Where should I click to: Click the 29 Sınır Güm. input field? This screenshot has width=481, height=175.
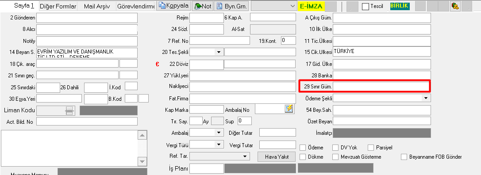(381, 87)
